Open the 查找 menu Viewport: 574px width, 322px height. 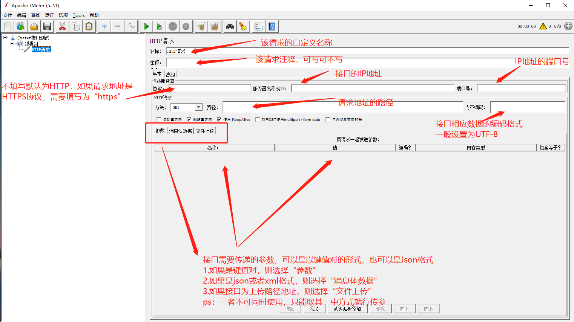[35, 15]
